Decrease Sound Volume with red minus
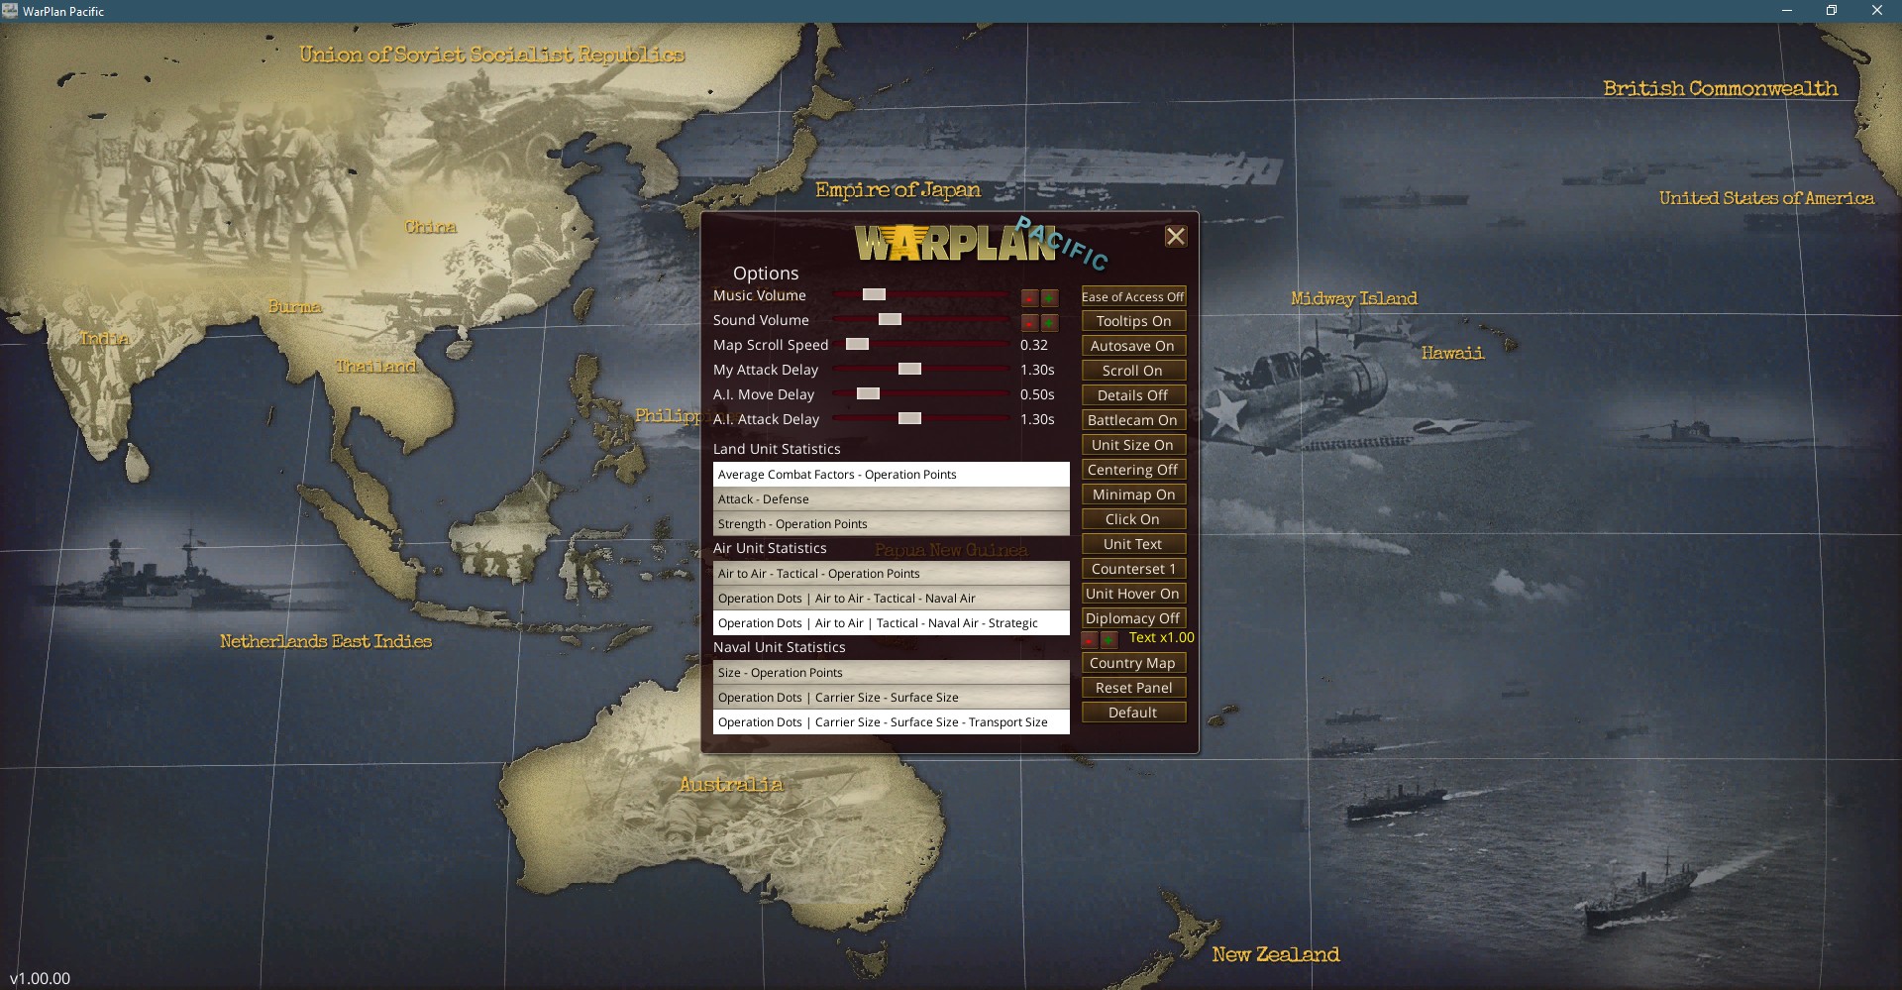The height and width of the screenshot is (990, 1902). [x=1029, y=322]
